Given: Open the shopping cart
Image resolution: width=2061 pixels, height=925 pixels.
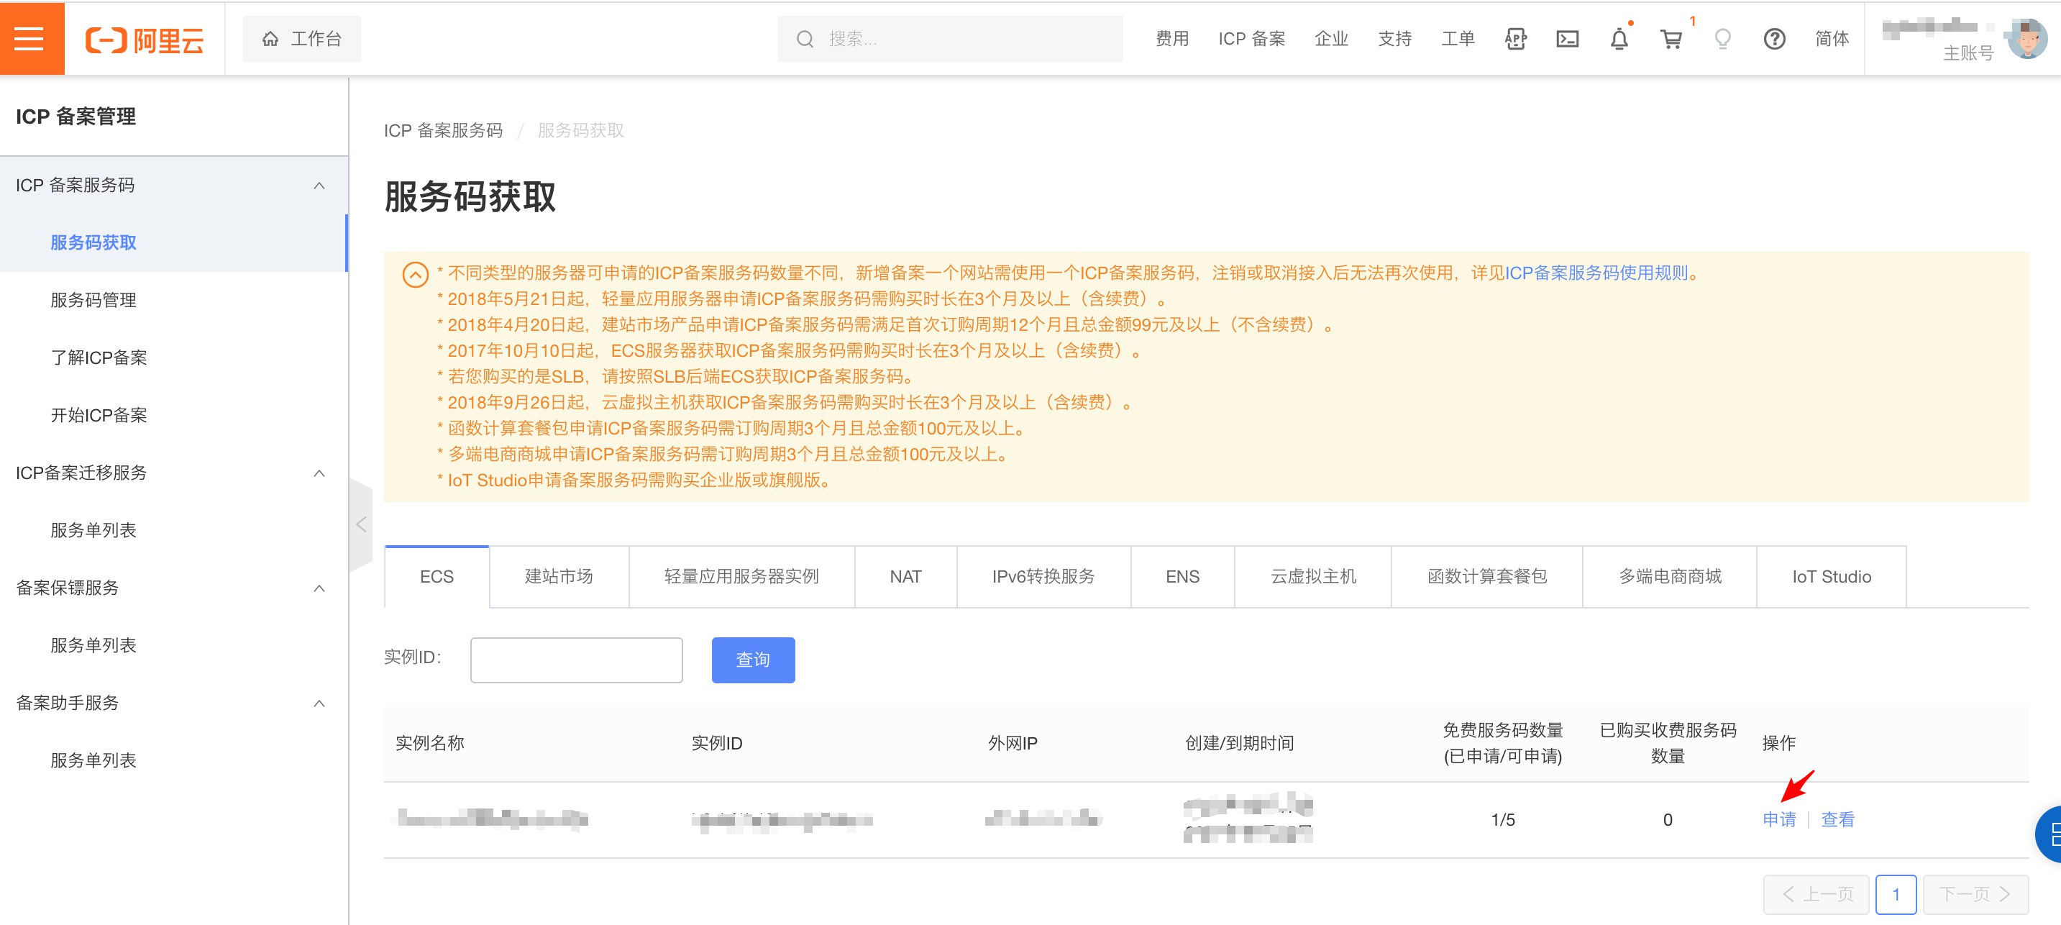Looking at the screenshot, I should (x=1671, y=38).
